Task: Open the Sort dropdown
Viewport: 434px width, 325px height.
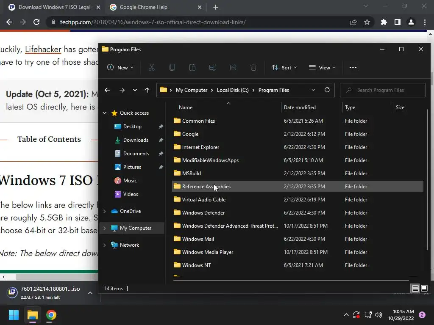Action: tap(284, 67)
